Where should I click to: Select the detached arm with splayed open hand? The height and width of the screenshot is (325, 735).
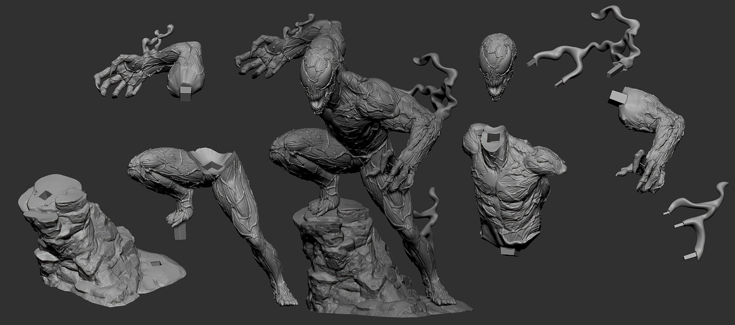click(150, 64)
